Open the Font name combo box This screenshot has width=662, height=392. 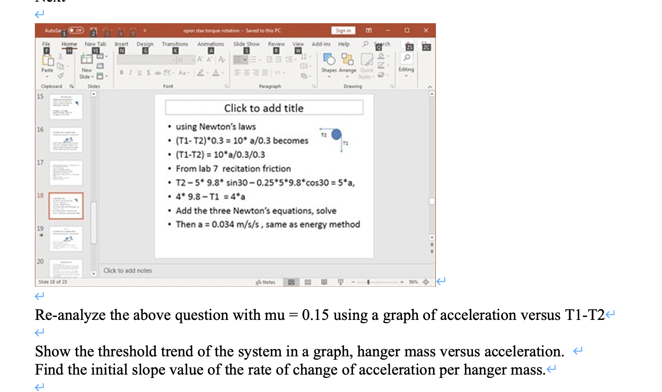(146, 60)
